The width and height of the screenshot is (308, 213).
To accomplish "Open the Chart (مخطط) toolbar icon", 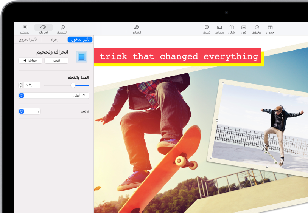I will (x=257, y=29).
